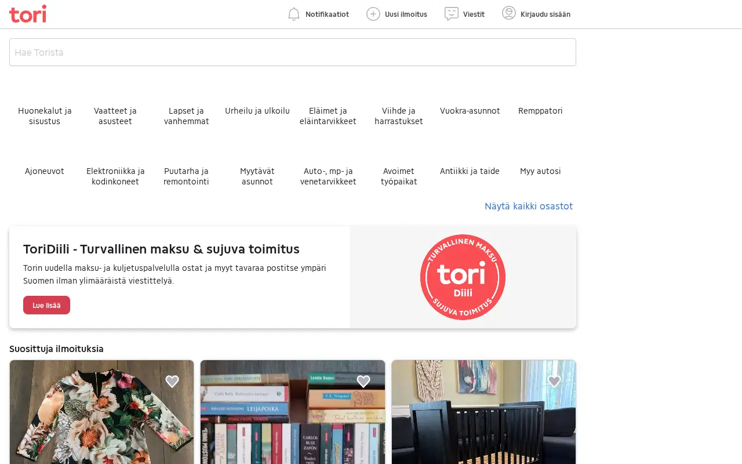This screenshot has height=464, width=742.
Task: Focus the Hae Torista search field
Action: click(x=293, y=52)
